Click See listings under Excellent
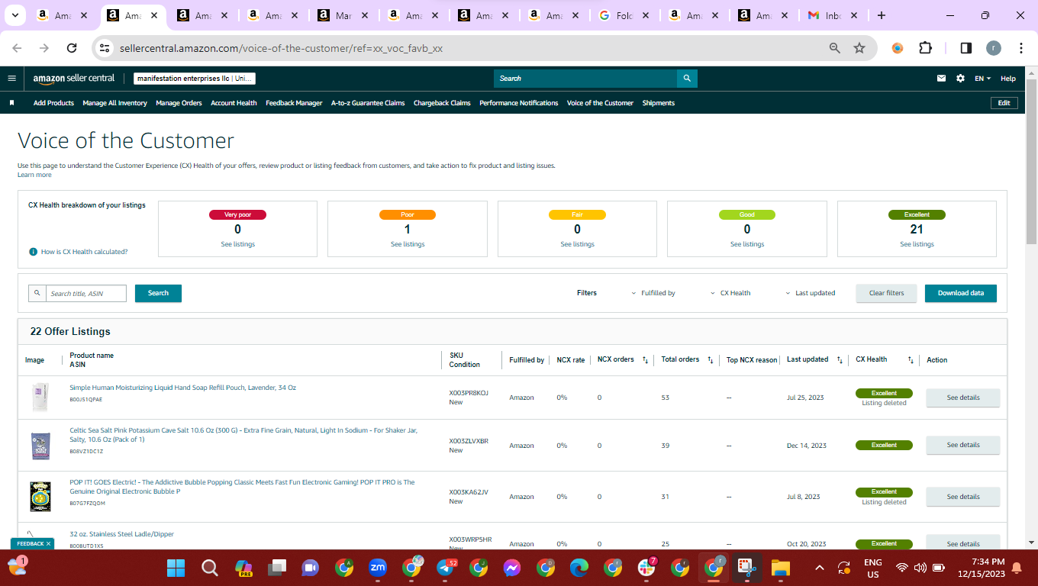This screenshot has width=1038, height=586. point(917,244)
